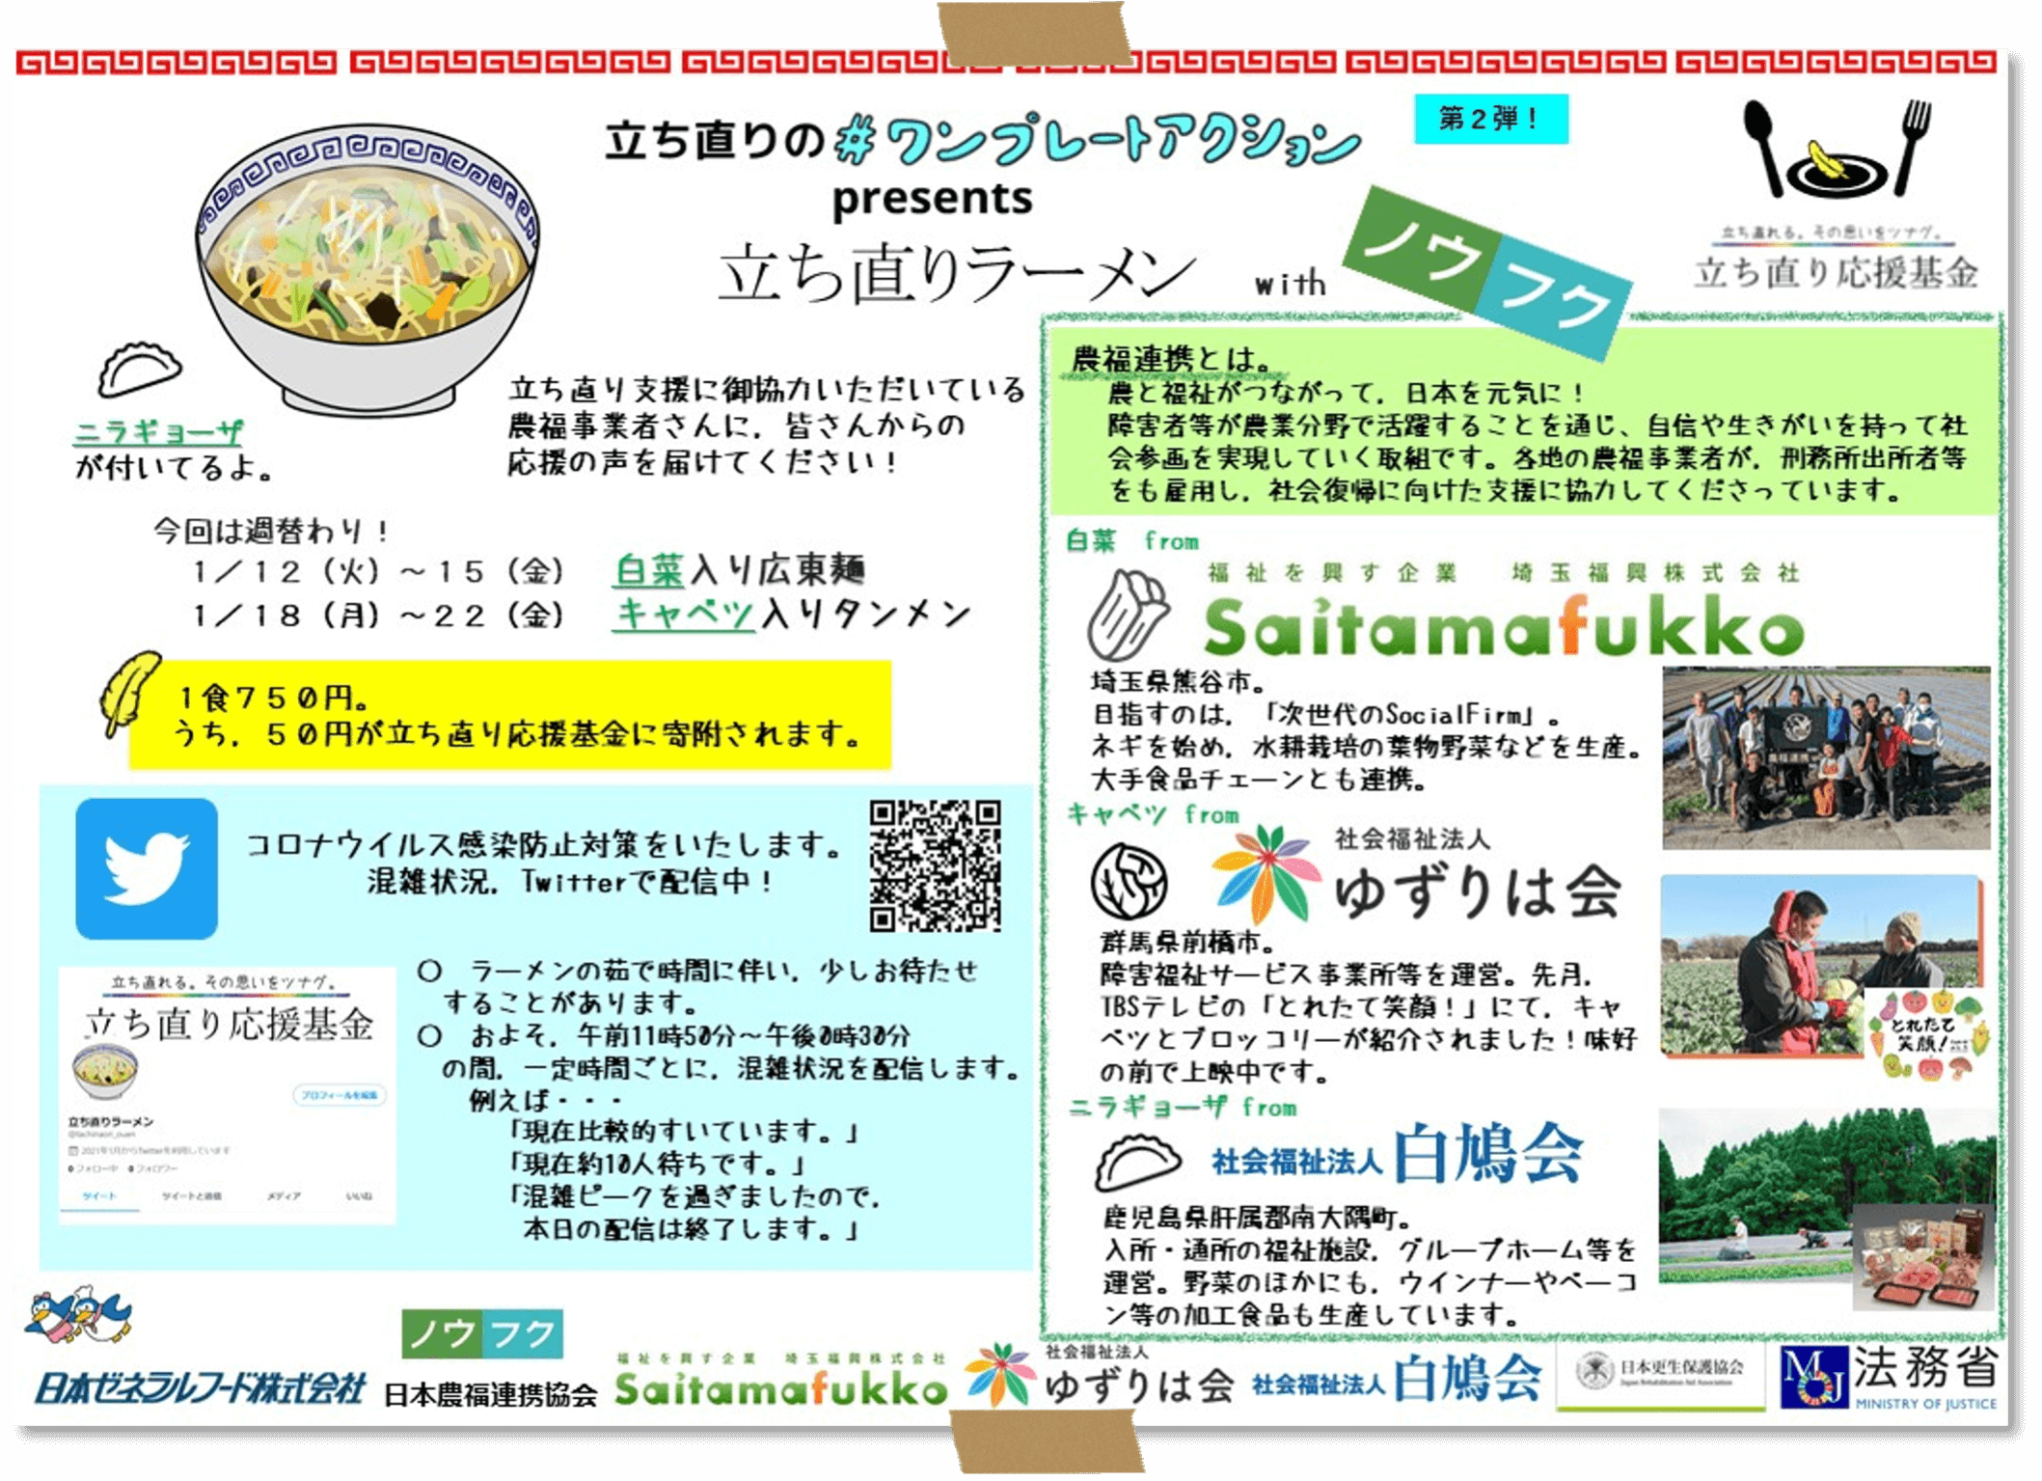Click the green and blue ノウフク banner
This screenshot has width=2042, height=1481.
point(1485,272)
